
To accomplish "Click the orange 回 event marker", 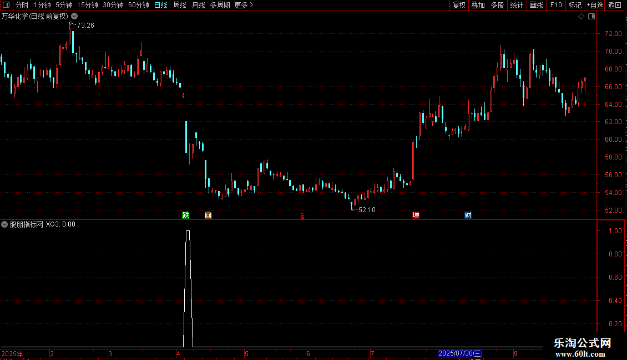I will click(x=208, y=215).
